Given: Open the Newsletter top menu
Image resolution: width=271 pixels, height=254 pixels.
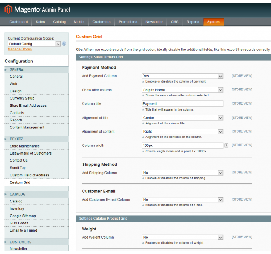Looking at the screenshot, I should pyautogui.click(x=154, y=22).
